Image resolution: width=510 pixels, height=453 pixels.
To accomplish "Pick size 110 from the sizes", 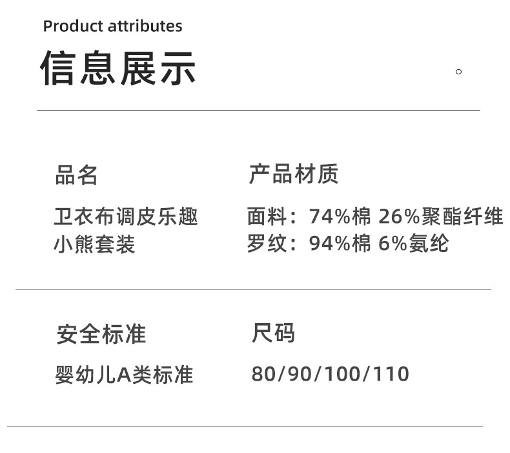I will [391, 374].
